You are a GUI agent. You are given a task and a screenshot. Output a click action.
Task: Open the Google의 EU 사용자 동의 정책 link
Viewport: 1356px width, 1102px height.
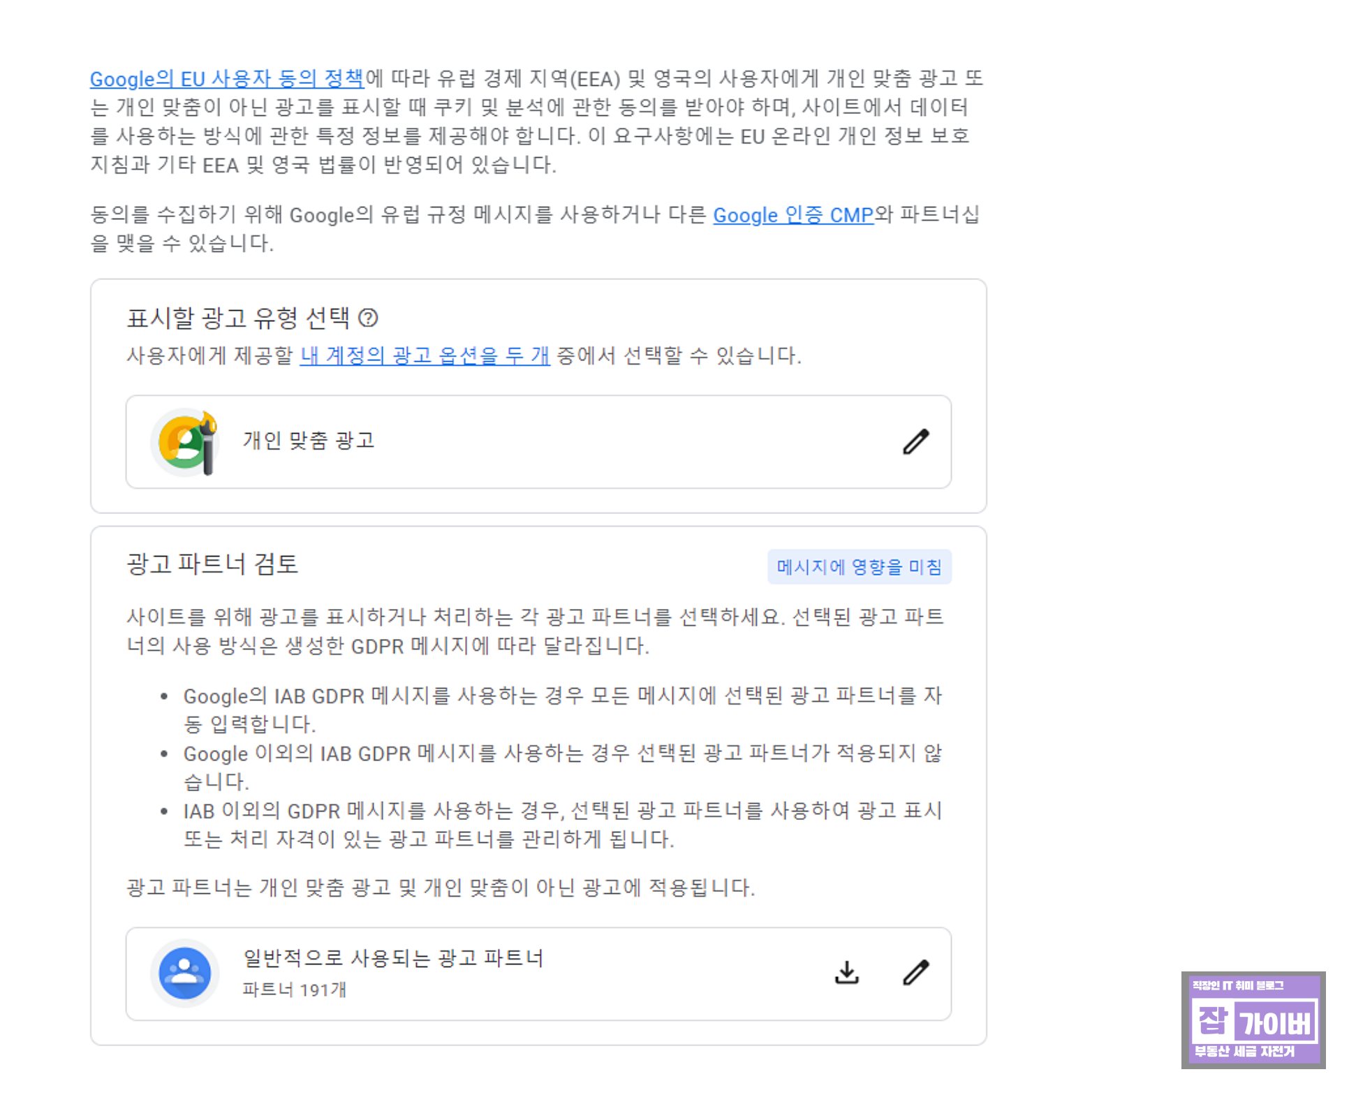pyautogui.click(x=227, y=79)
